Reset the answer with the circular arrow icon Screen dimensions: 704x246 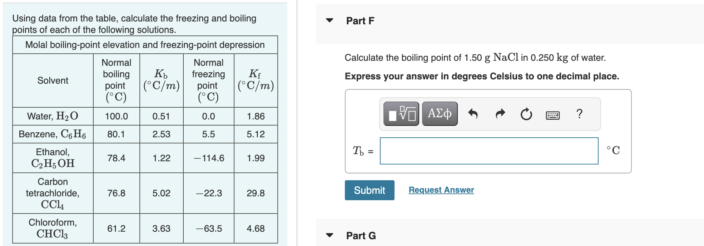pos(526,114)
